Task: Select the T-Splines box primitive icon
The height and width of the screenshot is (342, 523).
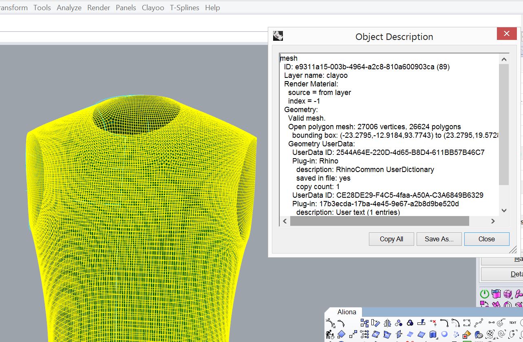Action: (508, 294)
